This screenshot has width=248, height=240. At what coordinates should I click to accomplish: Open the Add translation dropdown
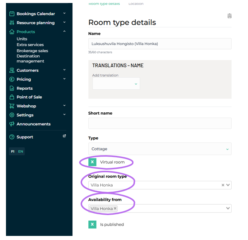[116, 84]
